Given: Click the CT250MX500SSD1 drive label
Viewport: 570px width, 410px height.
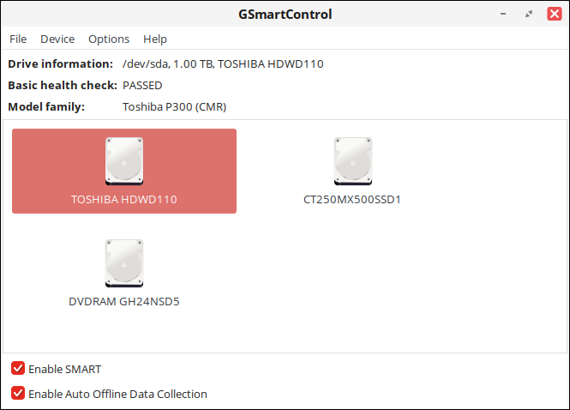Looking at the screenshot, I should pyautogui.click(x=352, y=200).
